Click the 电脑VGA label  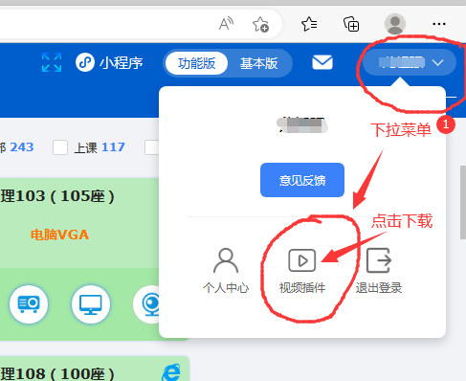pyautogui.click(x=59, y=235)
